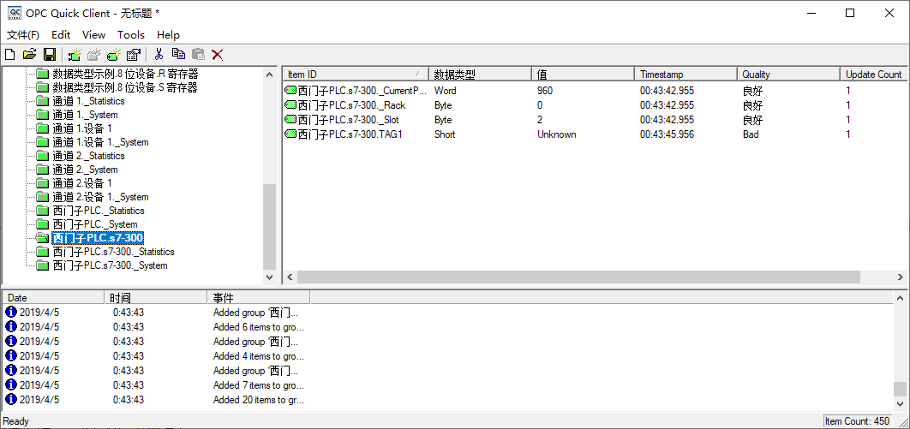
Task: Open the Edit menu
Action: pyautogui.click(x=61, y=35)
